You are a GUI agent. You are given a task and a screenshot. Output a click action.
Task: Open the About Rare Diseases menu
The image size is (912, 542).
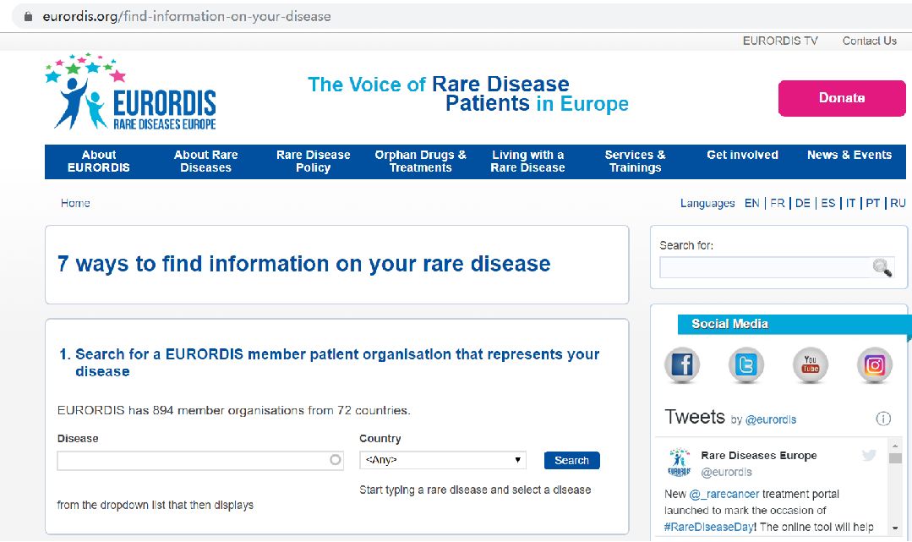(x=206, y=162)
